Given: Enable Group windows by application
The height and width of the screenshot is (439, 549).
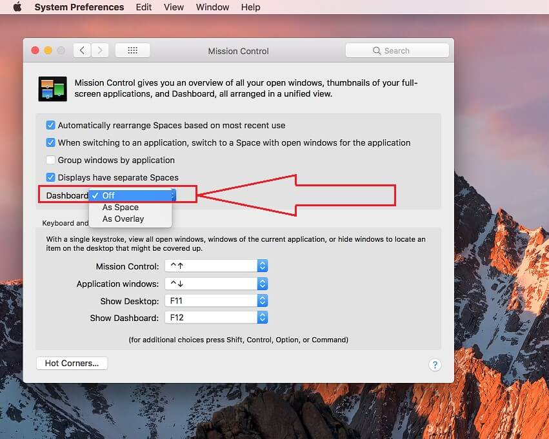Looking at the screenshot, I should pyautogui.click(x=50, y=160).
